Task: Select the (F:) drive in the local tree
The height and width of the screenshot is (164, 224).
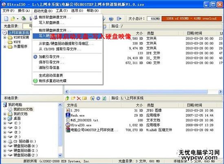Action: 17,137
